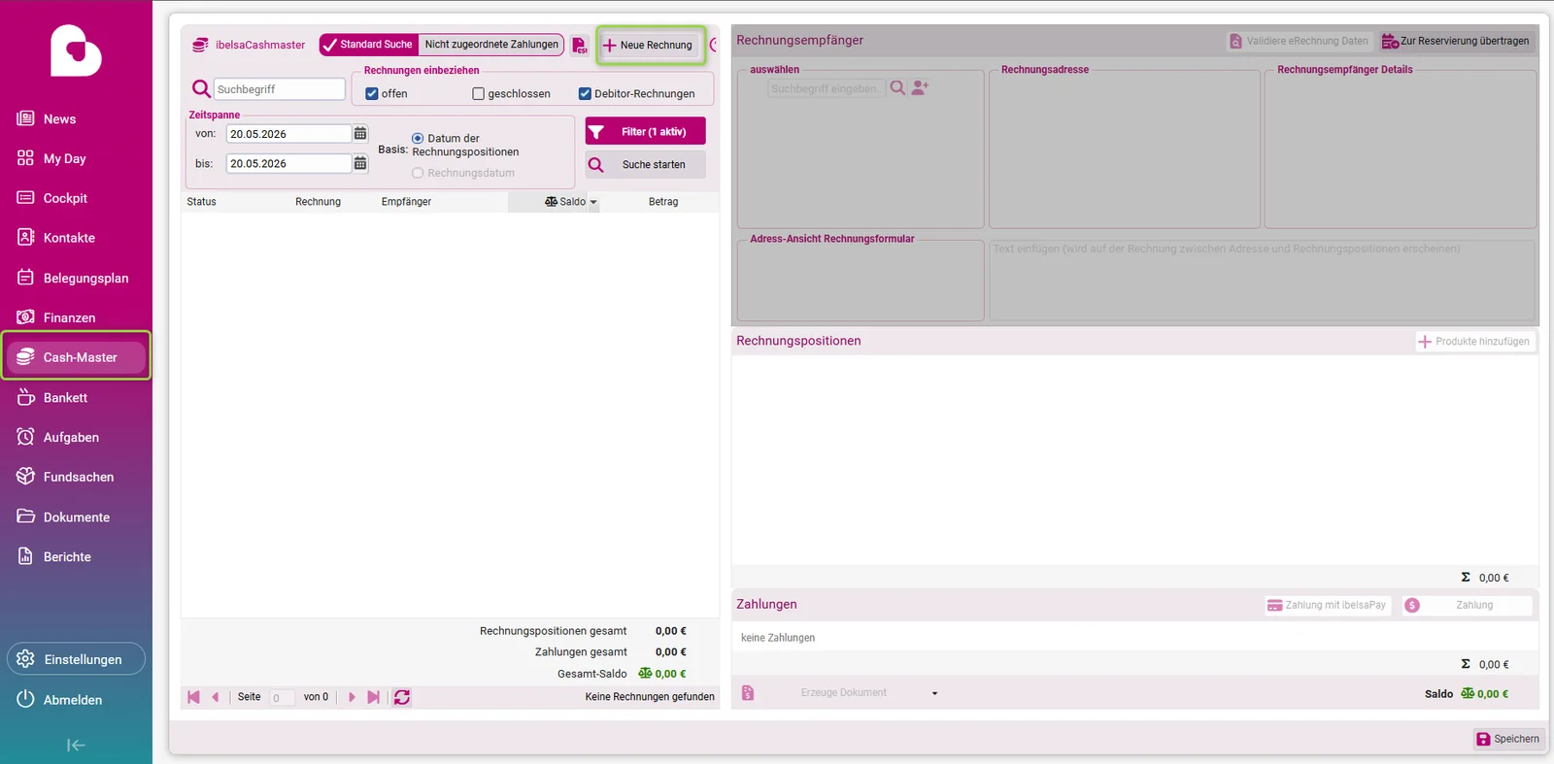Screen dimensions: 1554x764
Task: Click the ibelsa logo in sidebar
Action: coord(76,50)
